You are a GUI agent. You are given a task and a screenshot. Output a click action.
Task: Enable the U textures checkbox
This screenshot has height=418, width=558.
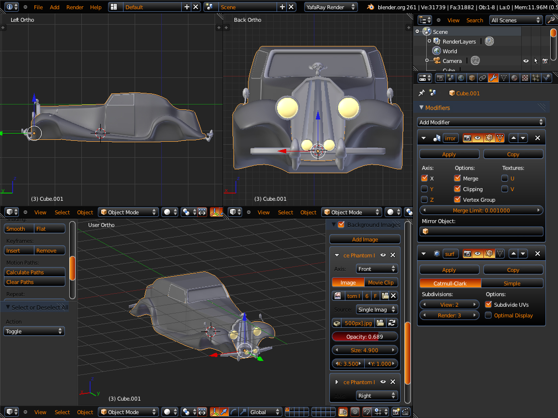pyautogui.click(x=505, y=178)
